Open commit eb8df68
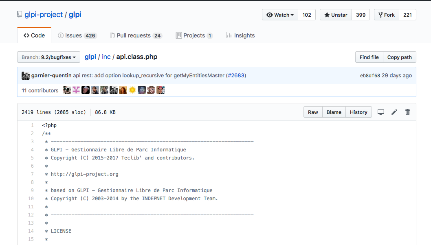This screenshot has height=245, width=431. pos(370,76)
